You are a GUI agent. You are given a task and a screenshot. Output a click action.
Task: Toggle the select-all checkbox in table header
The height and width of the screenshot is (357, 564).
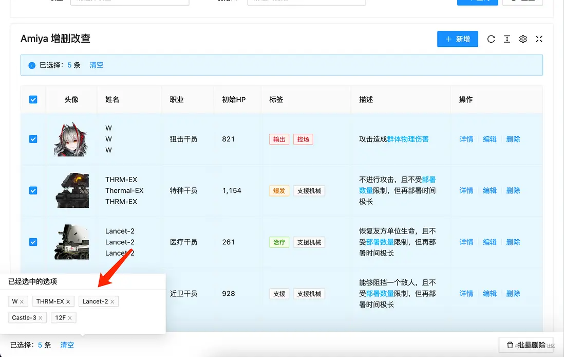(x=33, y=99)
